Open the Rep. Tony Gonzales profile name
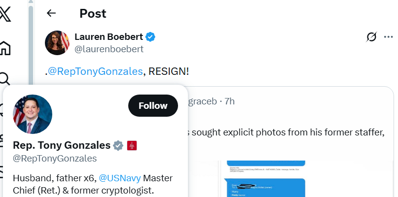398x197 pixels. pyautogui.click(x=62, y=145)
